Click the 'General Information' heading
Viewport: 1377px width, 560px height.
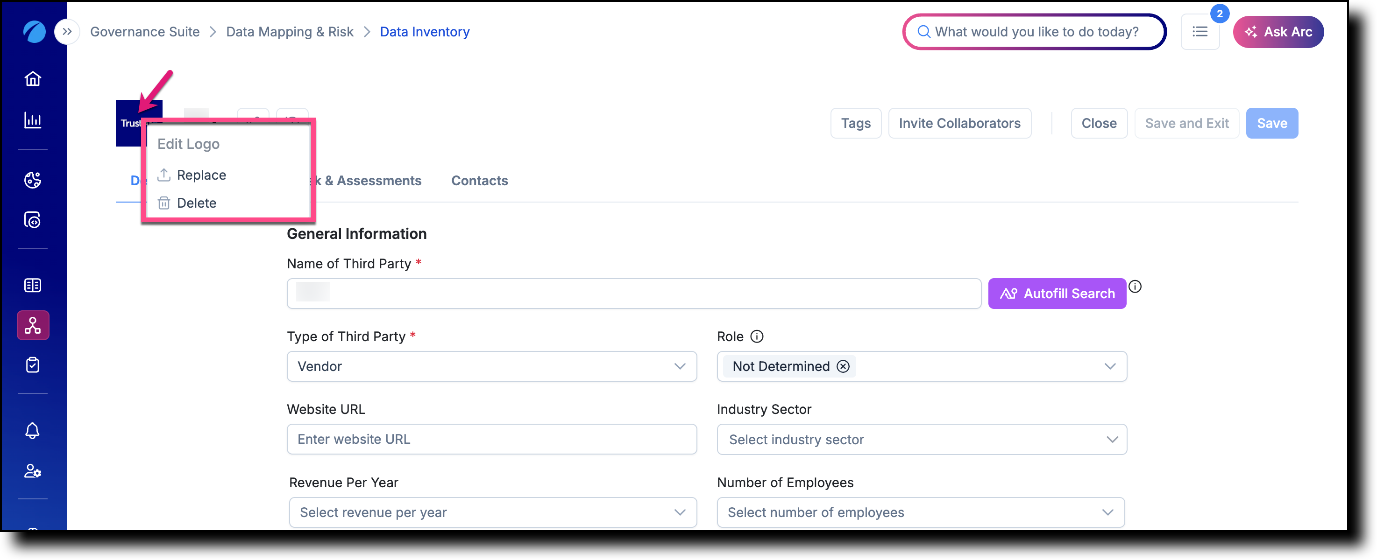[356, 234]
